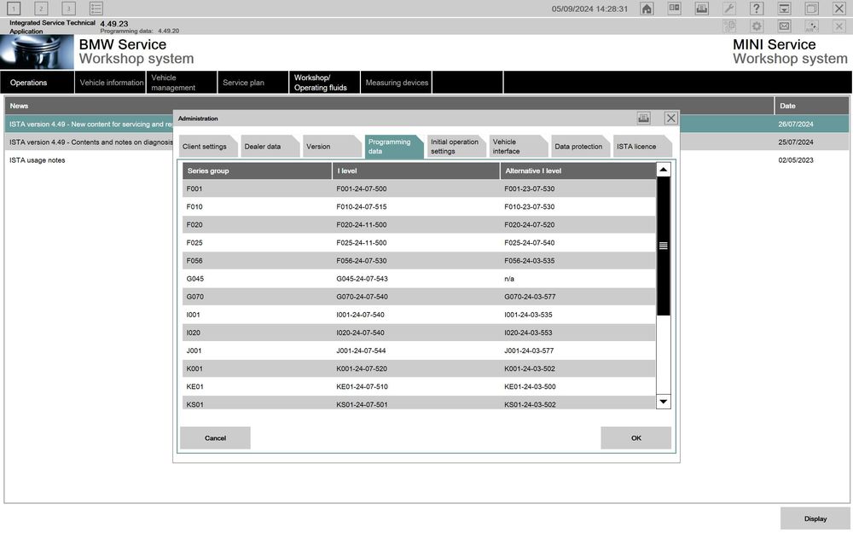The width and height of the screenshot is (853, 533).
Task: Open Workshop/Operating fluids tab
Action: pyautogui.click(x=325, y=82)
